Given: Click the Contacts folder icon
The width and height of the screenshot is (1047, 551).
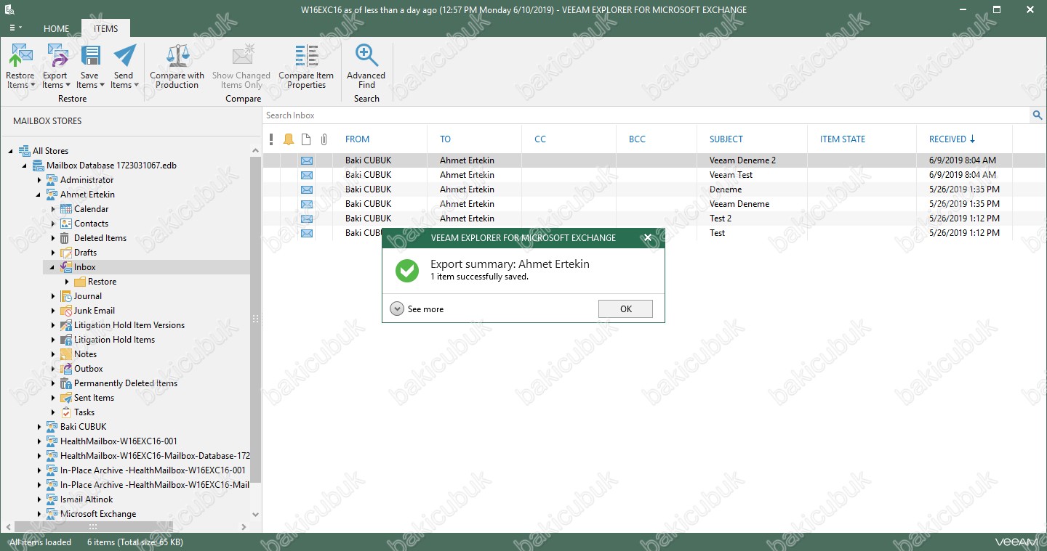Looking at the screenshot, I should coord(66,224).
